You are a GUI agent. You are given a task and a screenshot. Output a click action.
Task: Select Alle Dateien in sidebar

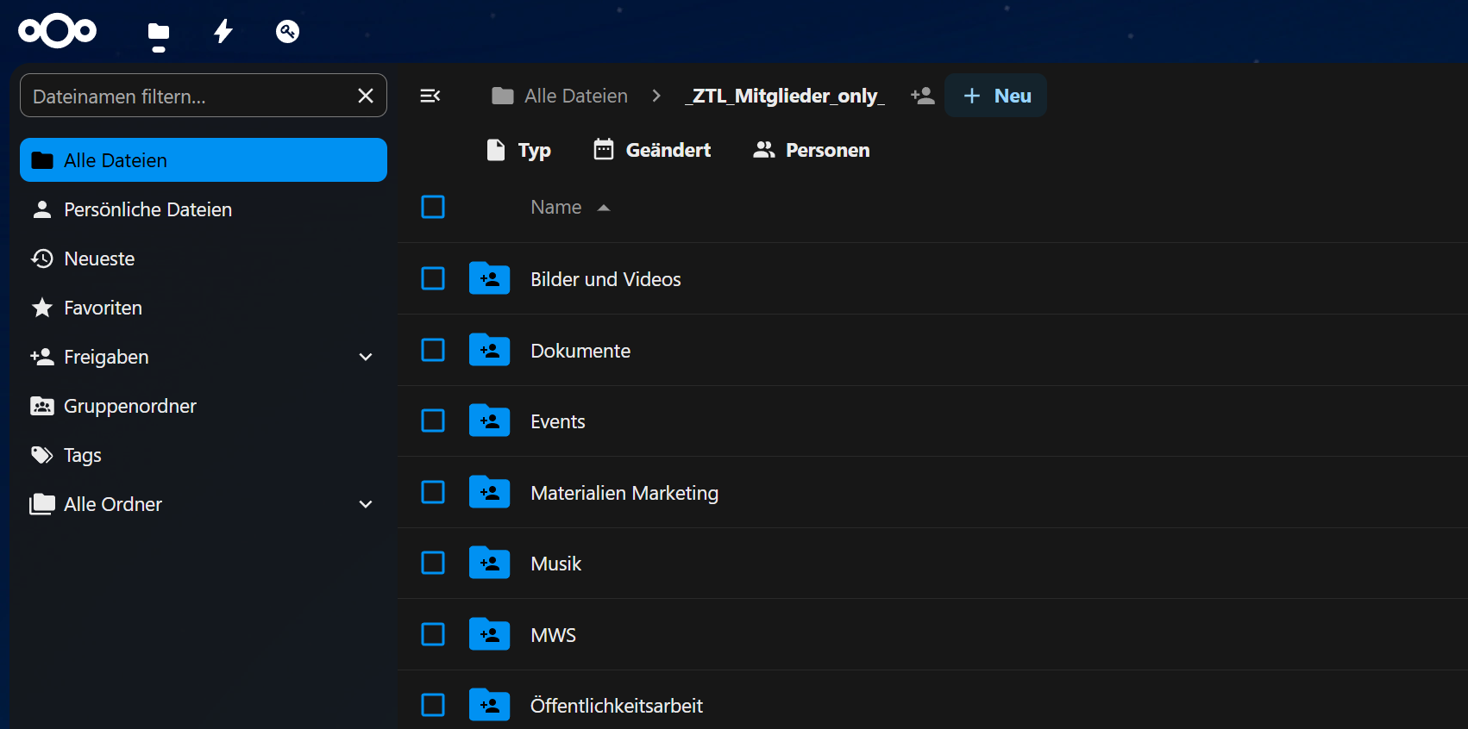click(x=204, y=160)
